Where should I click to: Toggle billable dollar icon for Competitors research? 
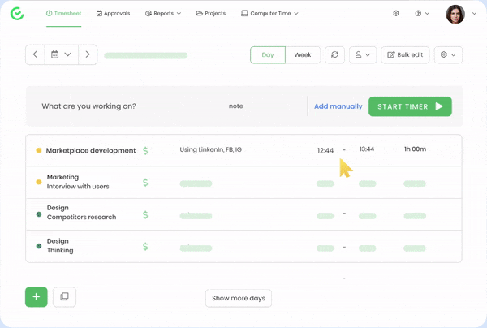click(145, 214)
